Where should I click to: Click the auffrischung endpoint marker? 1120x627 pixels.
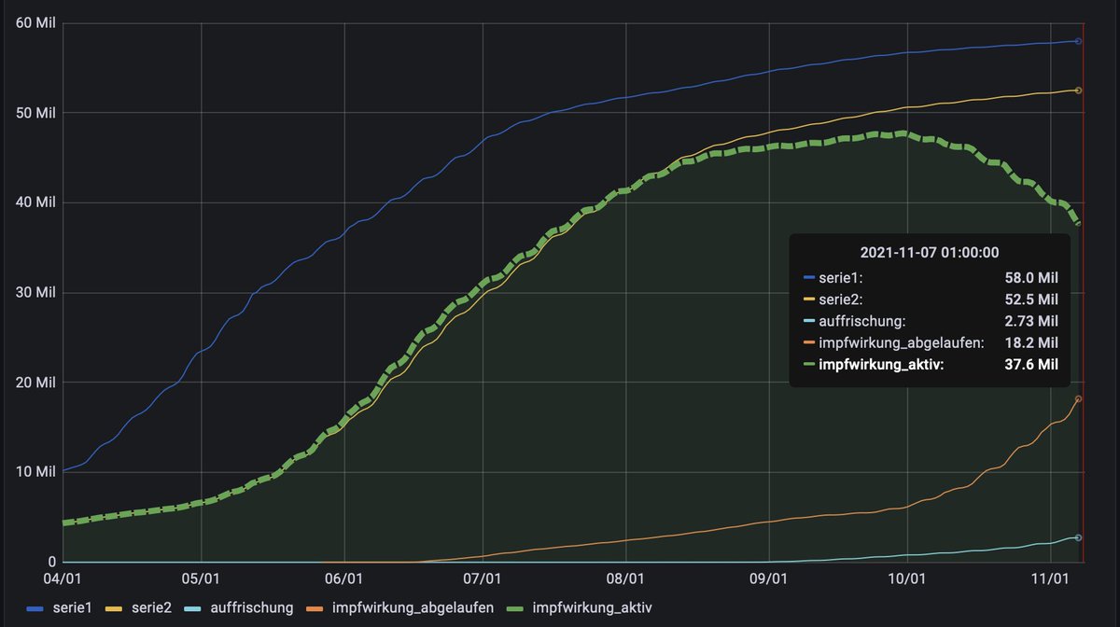click(x=1079, y=537)
